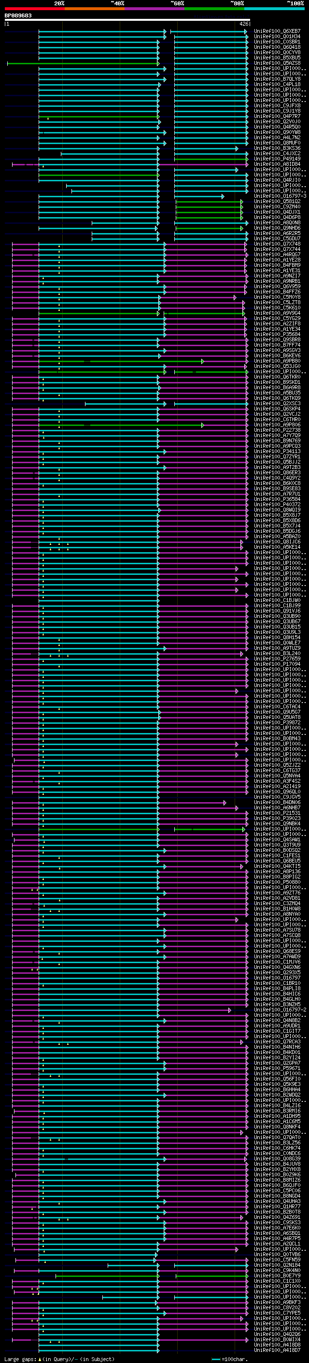309x1363 pixels.
Task: Select the query name BP089683
Action: tap(18, 15)
